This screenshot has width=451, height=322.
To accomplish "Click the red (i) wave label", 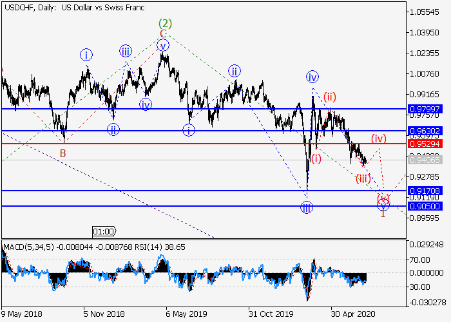I will pyautogui.click(x=316, y=158).
